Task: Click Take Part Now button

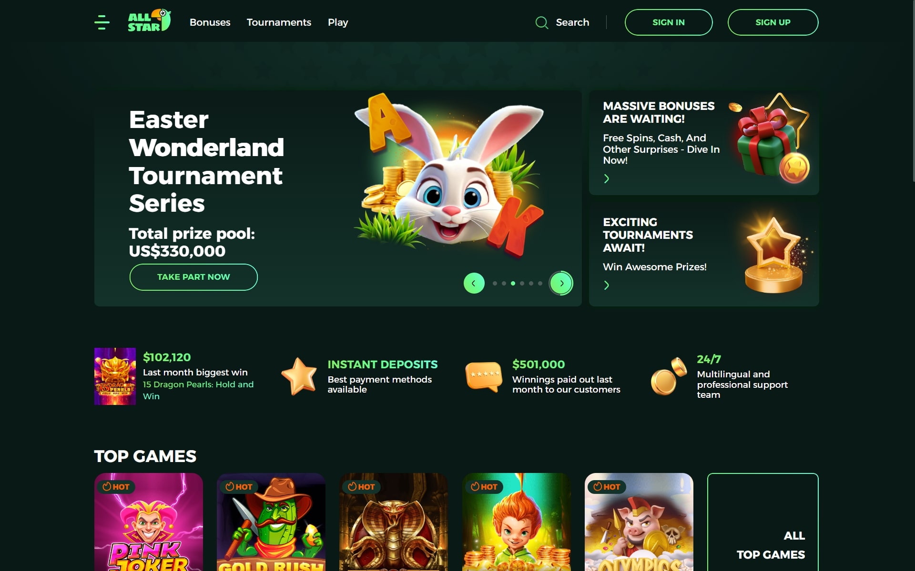Action: pyautogui.click(x=193, y=277)
